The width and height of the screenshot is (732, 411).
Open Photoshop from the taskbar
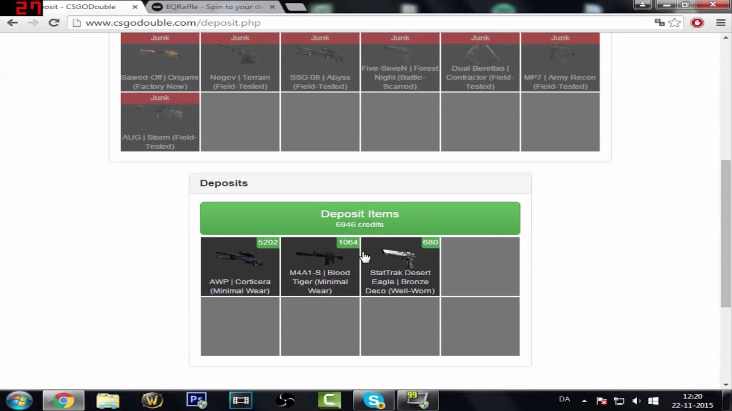tap(196, 401)
